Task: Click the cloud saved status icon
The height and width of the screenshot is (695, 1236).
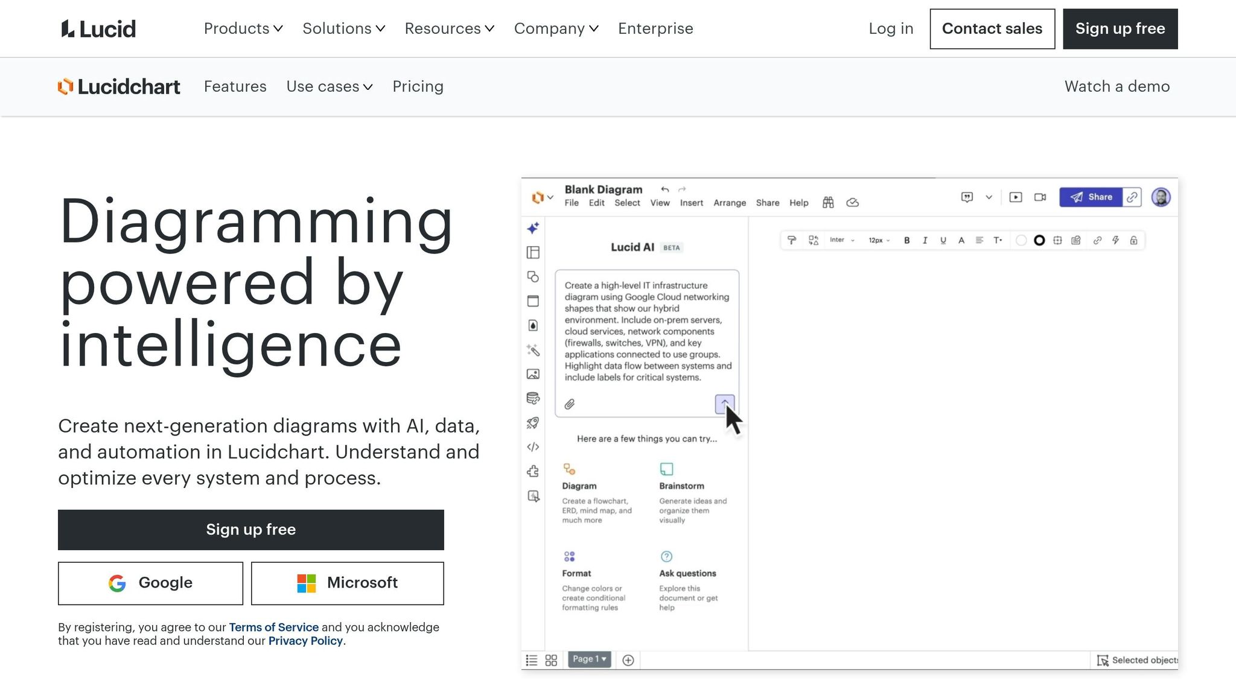Action: pyautogui.click(x=852, y=203)
